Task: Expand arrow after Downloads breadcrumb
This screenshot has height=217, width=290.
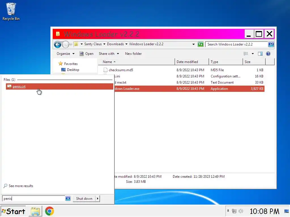Action: coord(126,44)
